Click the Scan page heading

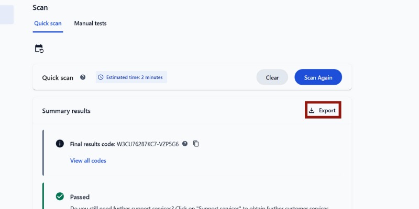(40, 8)
